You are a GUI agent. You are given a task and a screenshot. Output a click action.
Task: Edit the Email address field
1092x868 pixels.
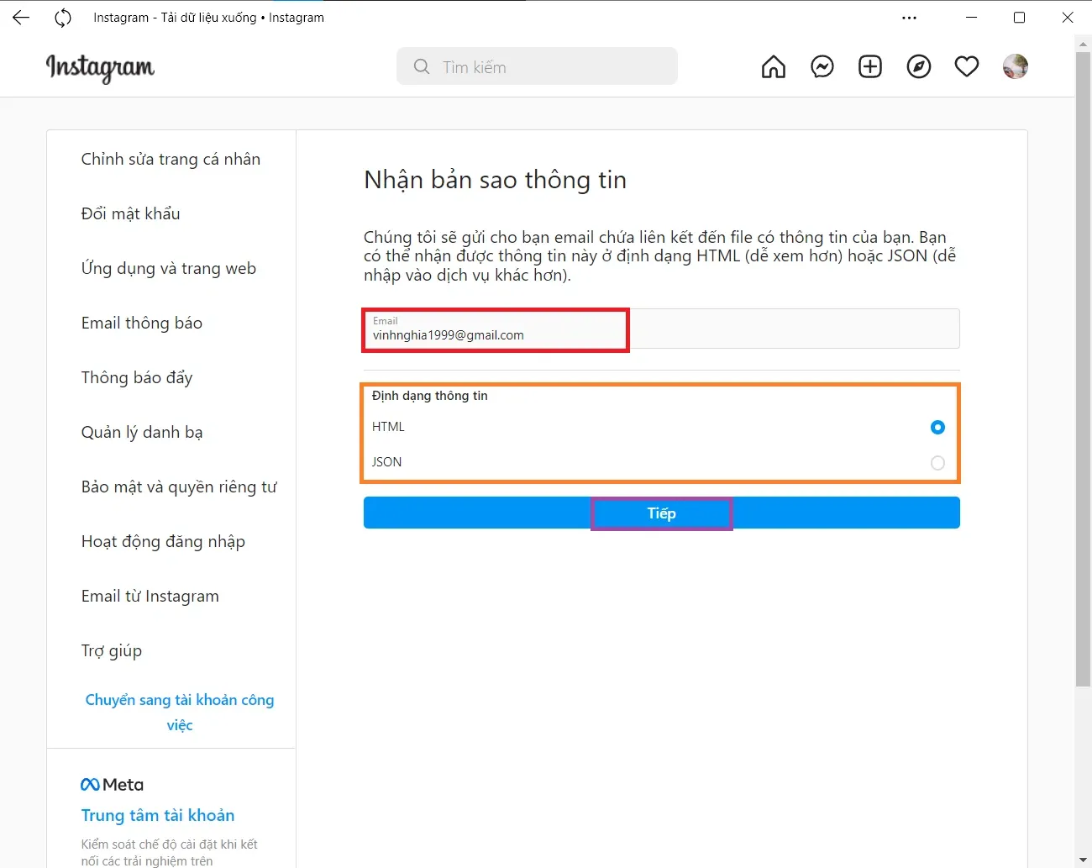click(662, 329)
